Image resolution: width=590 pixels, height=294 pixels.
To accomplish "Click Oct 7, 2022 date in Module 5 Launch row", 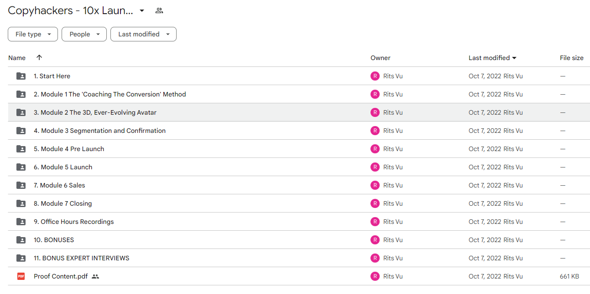I will coord(485,167).
